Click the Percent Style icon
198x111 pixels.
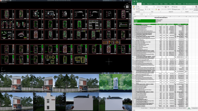tap(186, 9)
